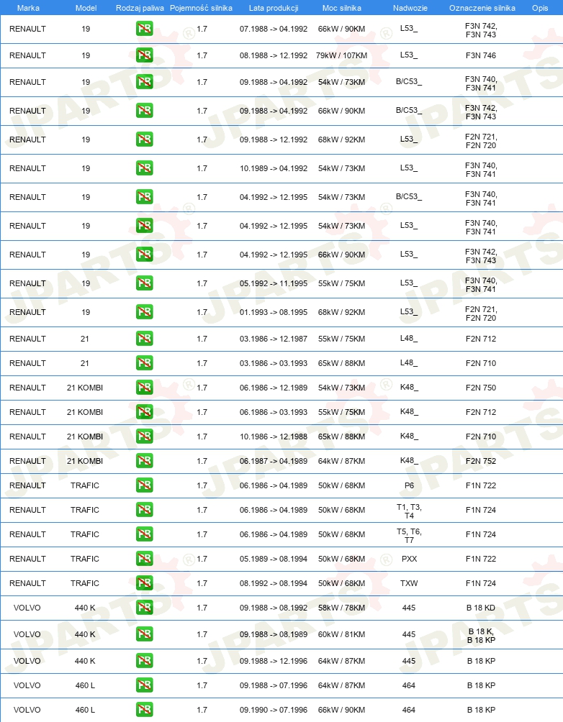563x722 pixels.
Task: Click the 07.1988 -> 04.1992 date cell
Action: point(274,29)
